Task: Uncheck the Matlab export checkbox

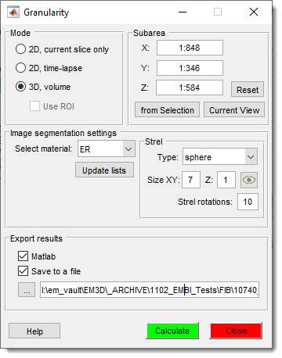Action: [x=23, y=256]
